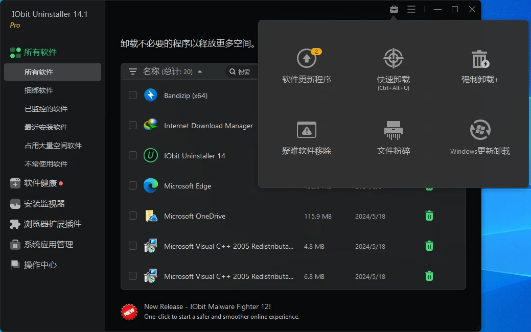Open Windows更新卸载 updates uninstaller
This screenshot has width=531, height=332.
[x=480, y=137]
